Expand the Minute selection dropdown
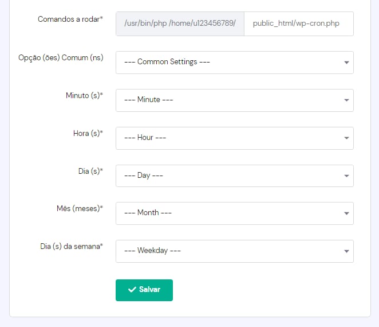This screenshot has height=327, width=379. pyautogui.click(x=234, y=100)
